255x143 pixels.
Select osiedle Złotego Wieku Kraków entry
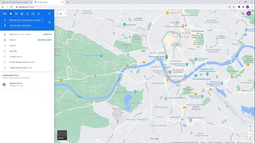tap(27, 68)
